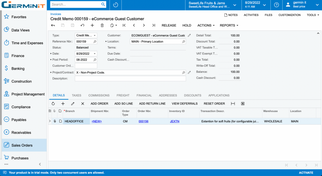The width and height of the screenshot is (322, 176).
Task: Open Compliance workspace
Action: tap(24, 107)
